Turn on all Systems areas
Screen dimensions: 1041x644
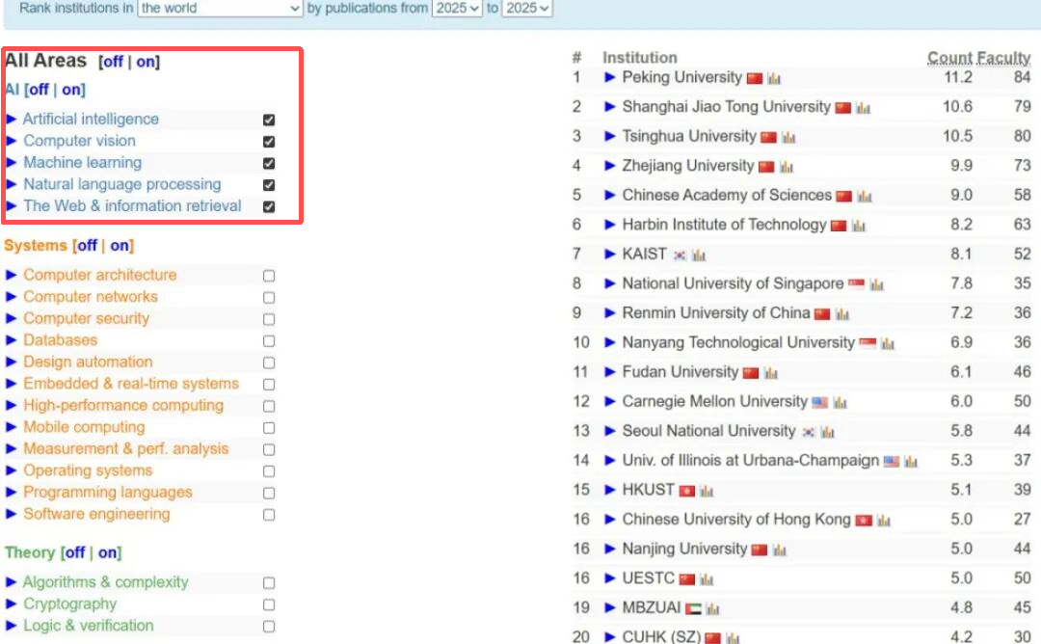pos(120,246)
